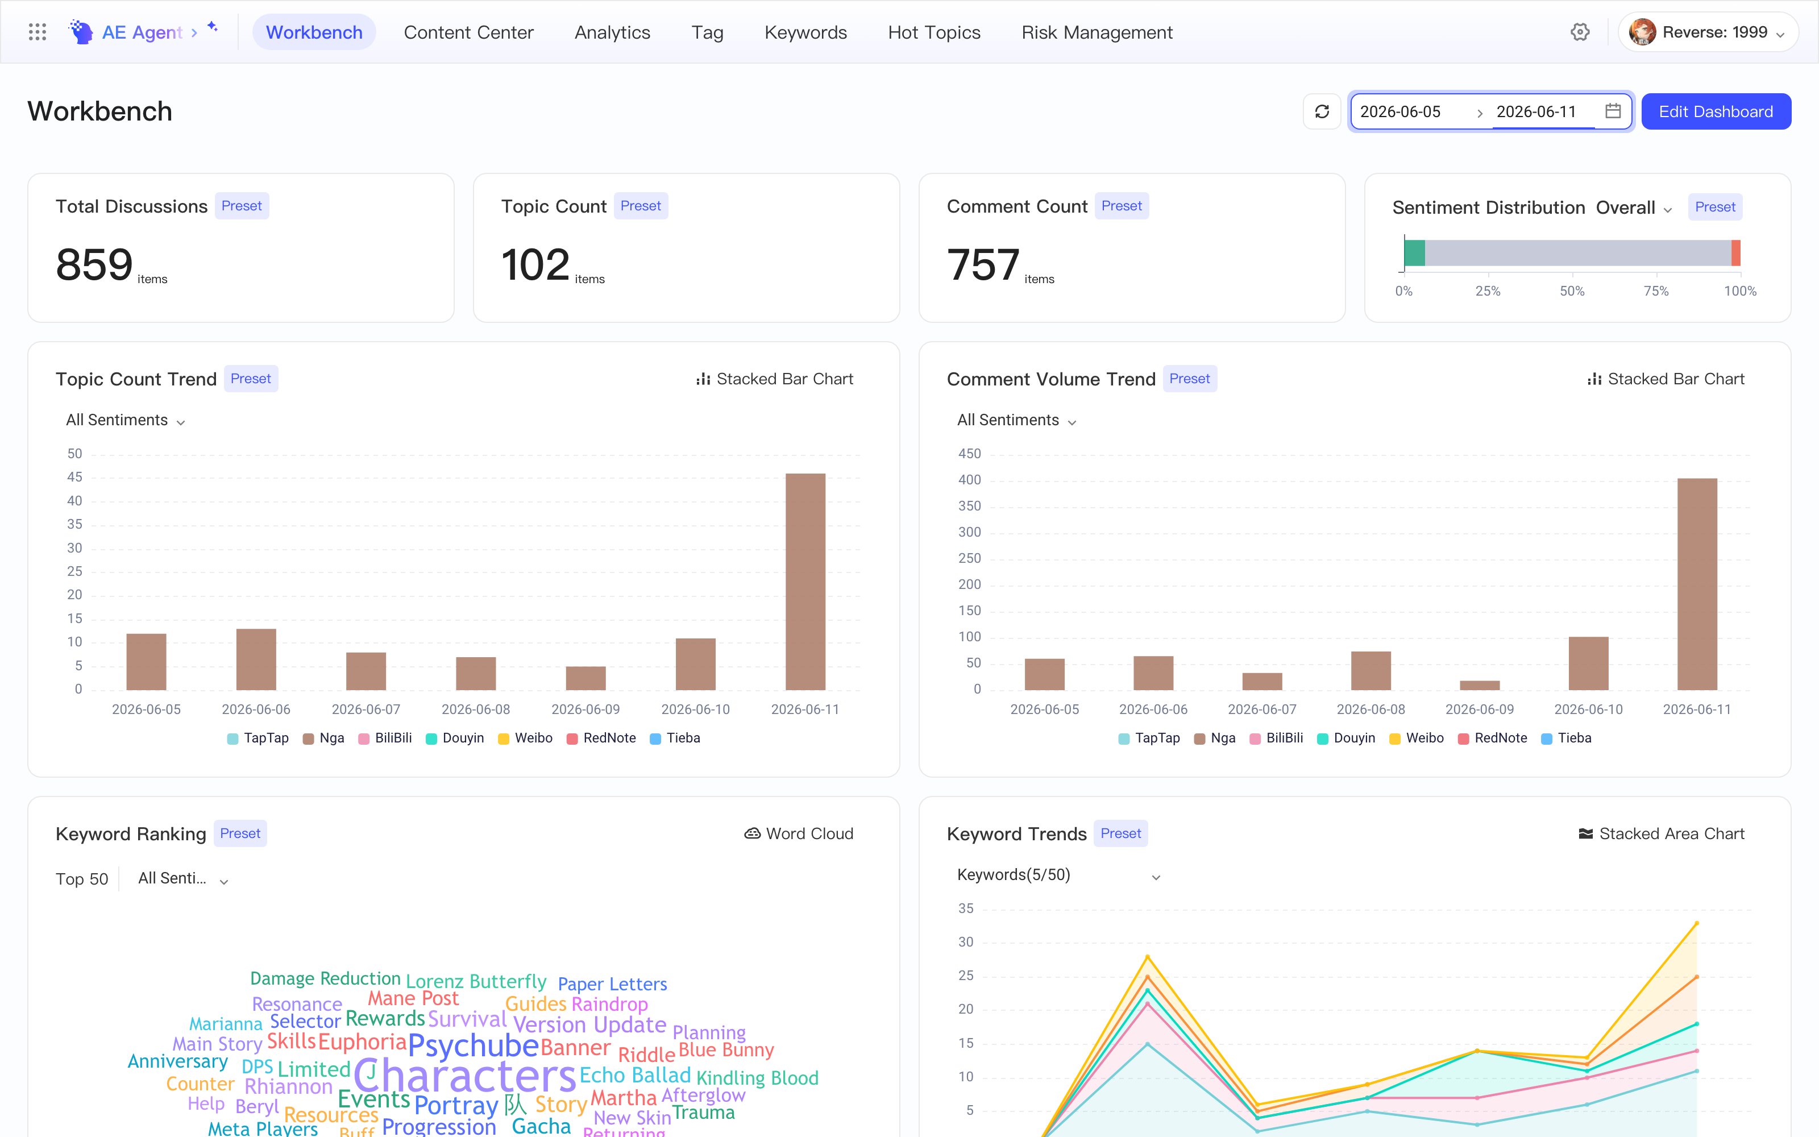This screenshot has width=1819, height=1137.
Task: Open the Risk Management tab
Action: [x=1097, y=32]
